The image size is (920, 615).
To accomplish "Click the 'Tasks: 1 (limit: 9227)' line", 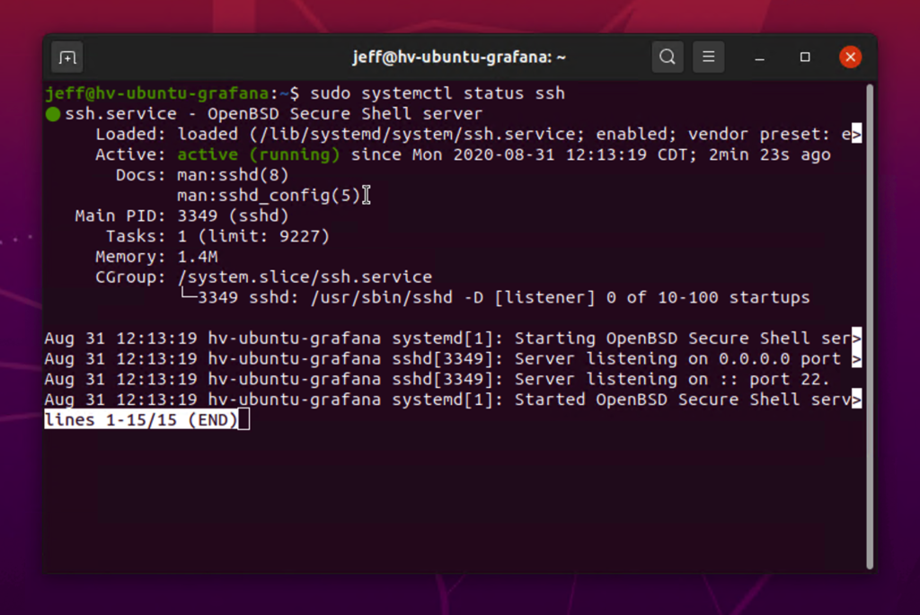I will coord(217,236).
